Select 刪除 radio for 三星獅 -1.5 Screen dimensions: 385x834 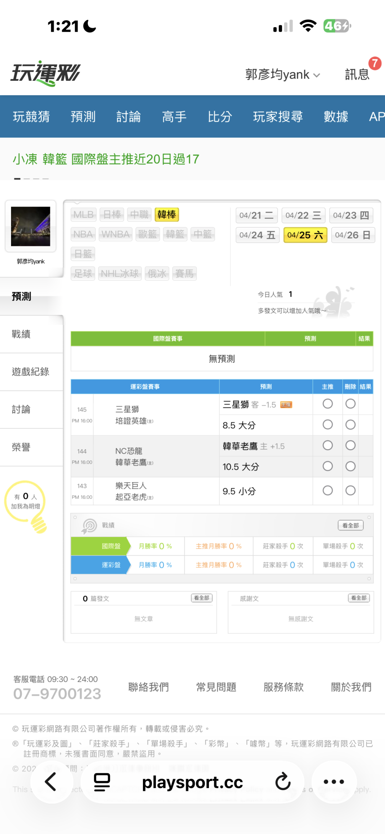click(x=350, y=404)
